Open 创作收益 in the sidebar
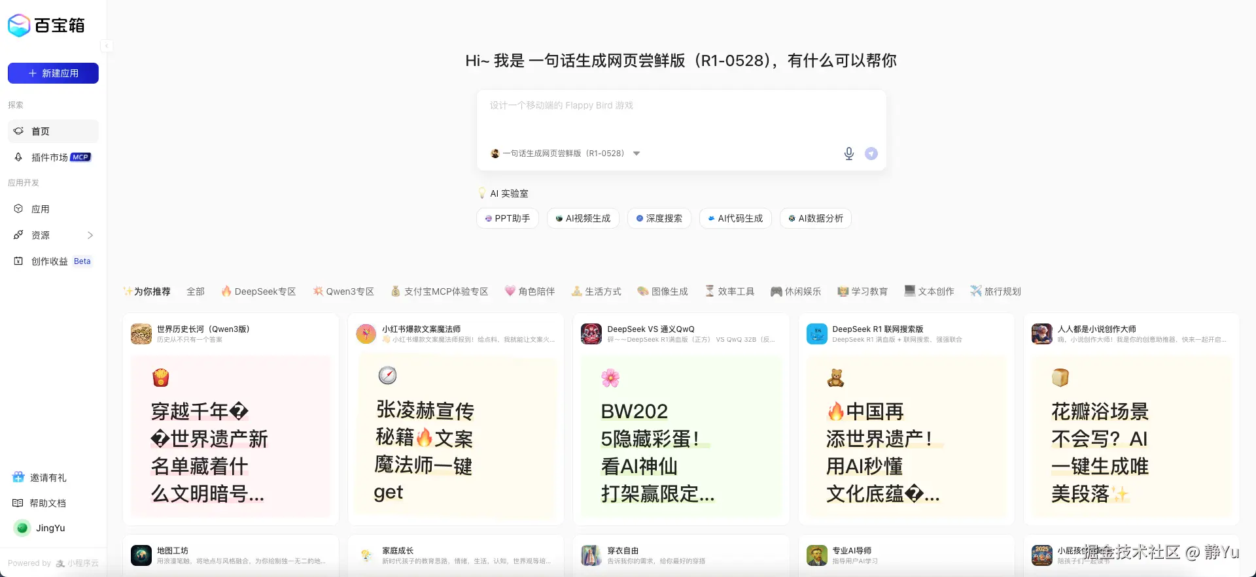 [53, 261]
